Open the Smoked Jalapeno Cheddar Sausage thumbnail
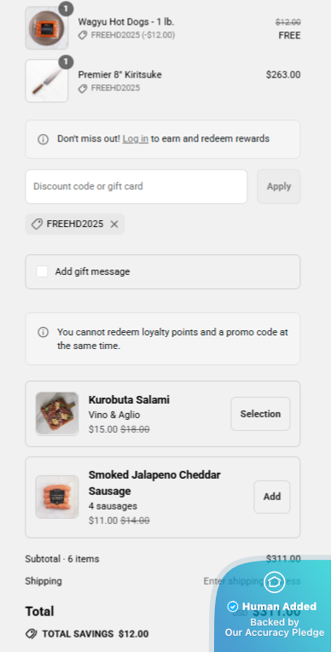This screenshot has height=652, width=331. [x=57, y=497]
